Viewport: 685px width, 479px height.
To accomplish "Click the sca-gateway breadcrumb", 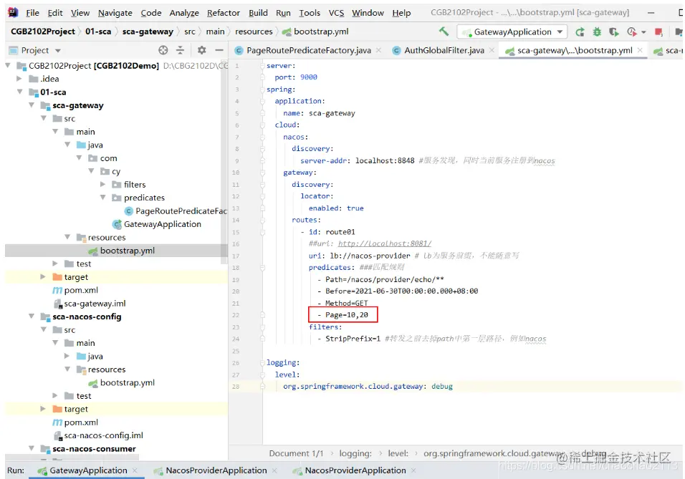I will (x=148, y=32).
